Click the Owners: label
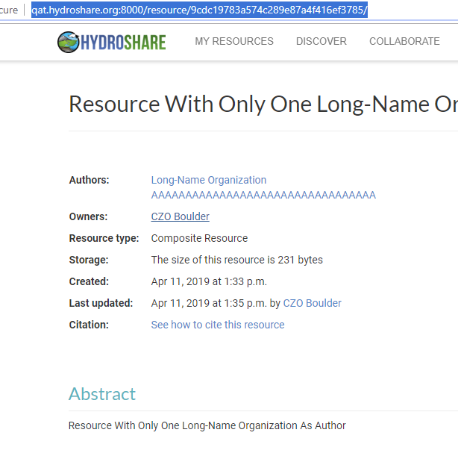 (x=88, y=216)
